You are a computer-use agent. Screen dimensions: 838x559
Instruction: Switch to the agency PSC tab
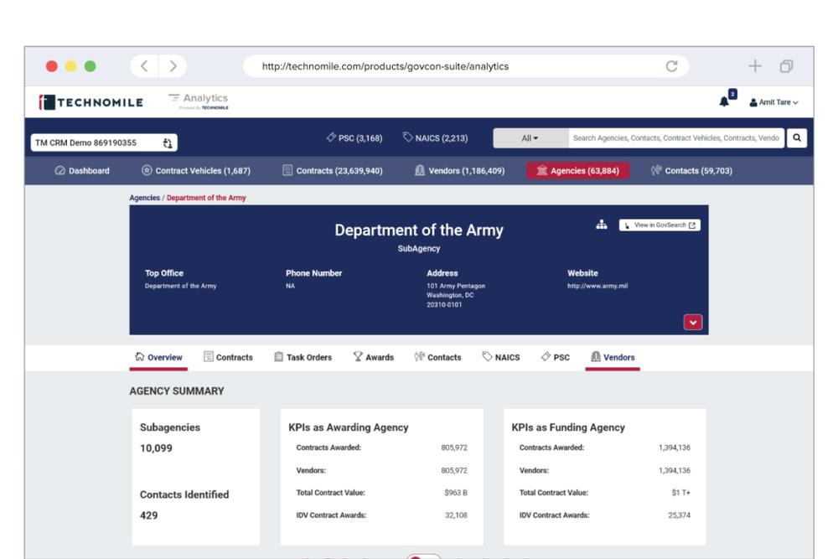click(x=555, y=357)
